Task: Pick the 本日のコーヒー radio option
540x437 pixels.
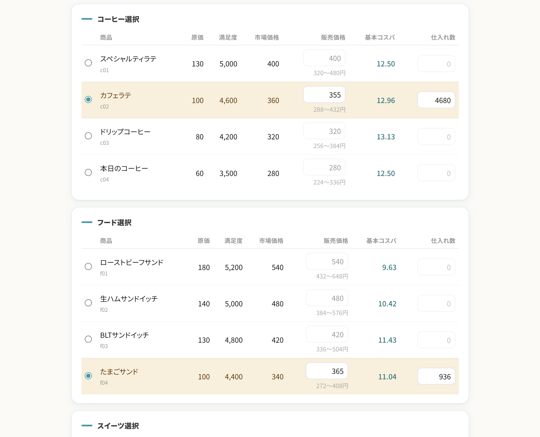Action: pyautogui.click(x=88, y=172)
